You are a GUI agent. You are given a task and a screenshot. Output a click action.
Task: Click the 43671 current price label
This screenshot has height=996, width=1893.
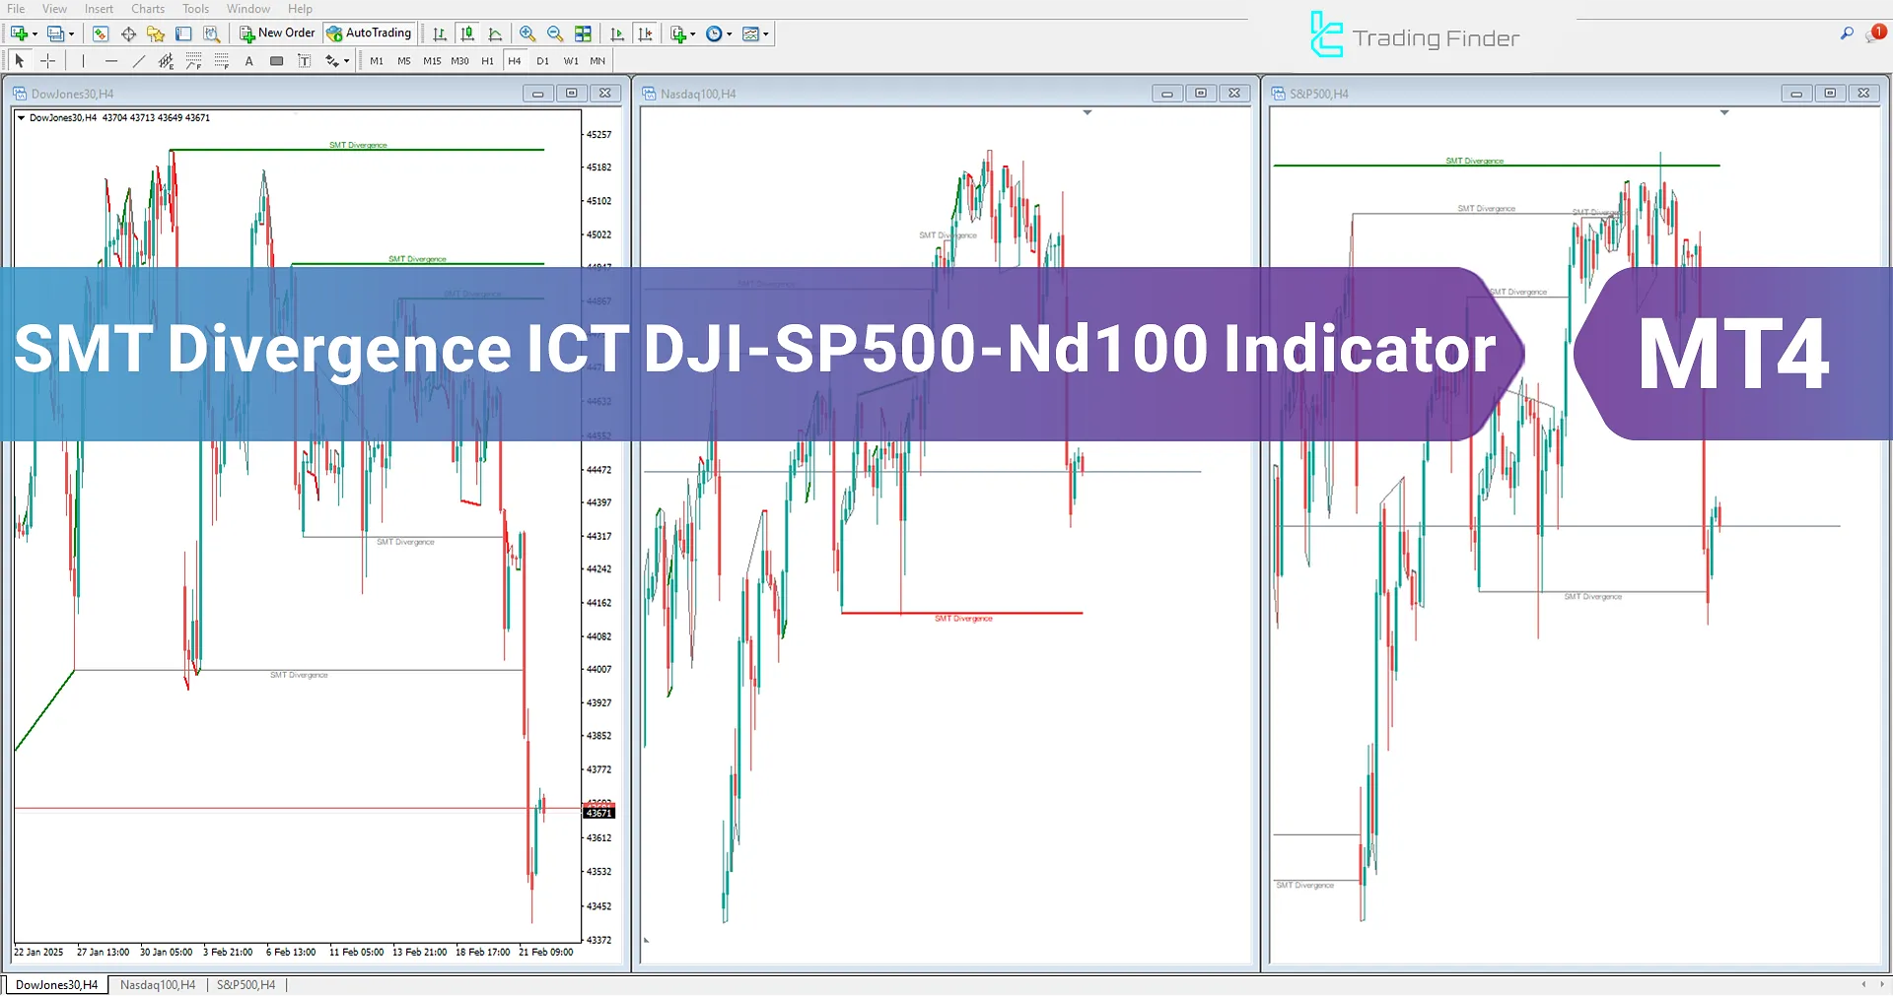click(x=599, y=813)
